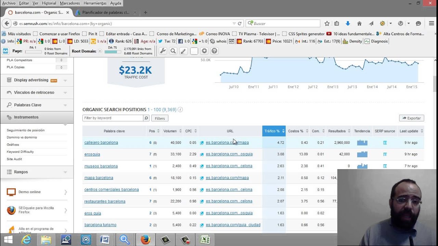Go to the Firefox home page icon
The width and height of the screenshot is (438, 246).
tap(359, 24)
